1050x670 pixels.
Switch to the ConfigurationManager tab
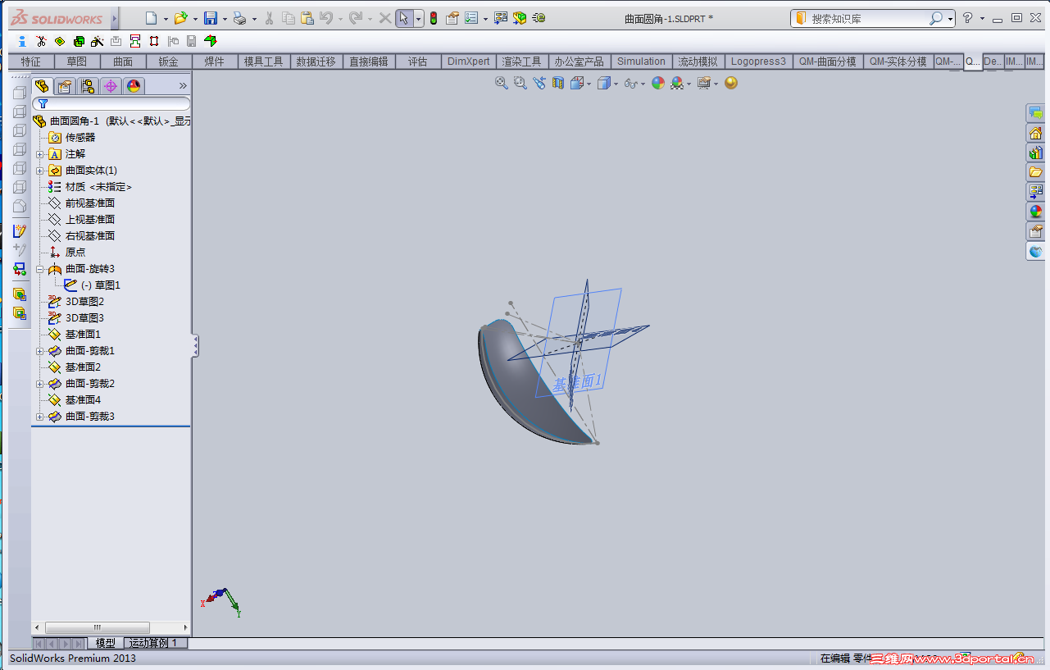[88, 85]
